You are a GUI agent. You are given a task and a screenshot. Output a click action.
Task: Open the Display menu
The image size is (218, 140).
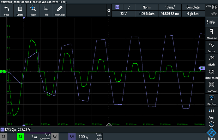[211, 101]
